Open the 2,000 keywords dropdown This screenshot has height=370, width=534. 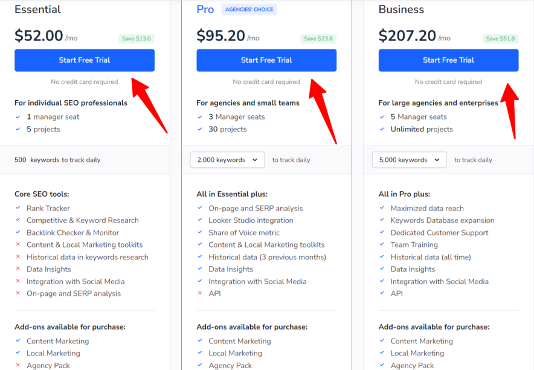(228, 160)
